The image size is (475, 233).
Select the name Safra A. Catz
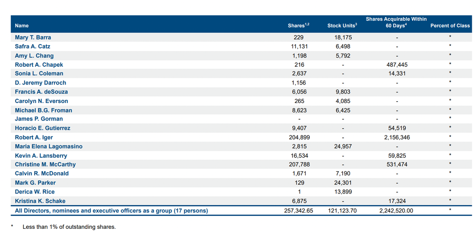click(33, 47)
